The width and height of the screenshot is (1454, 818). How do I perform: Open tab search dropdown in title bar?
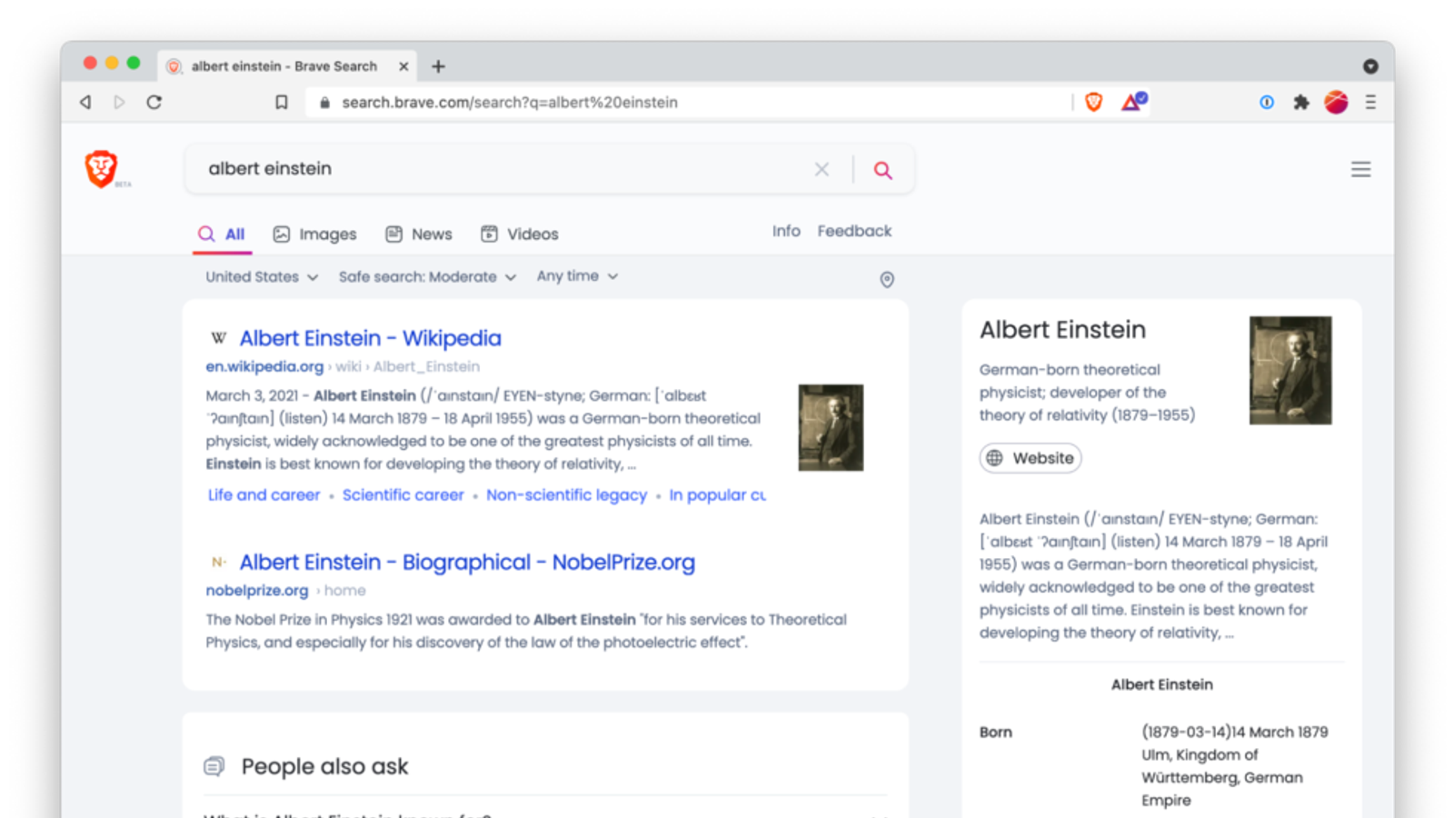1370,66
